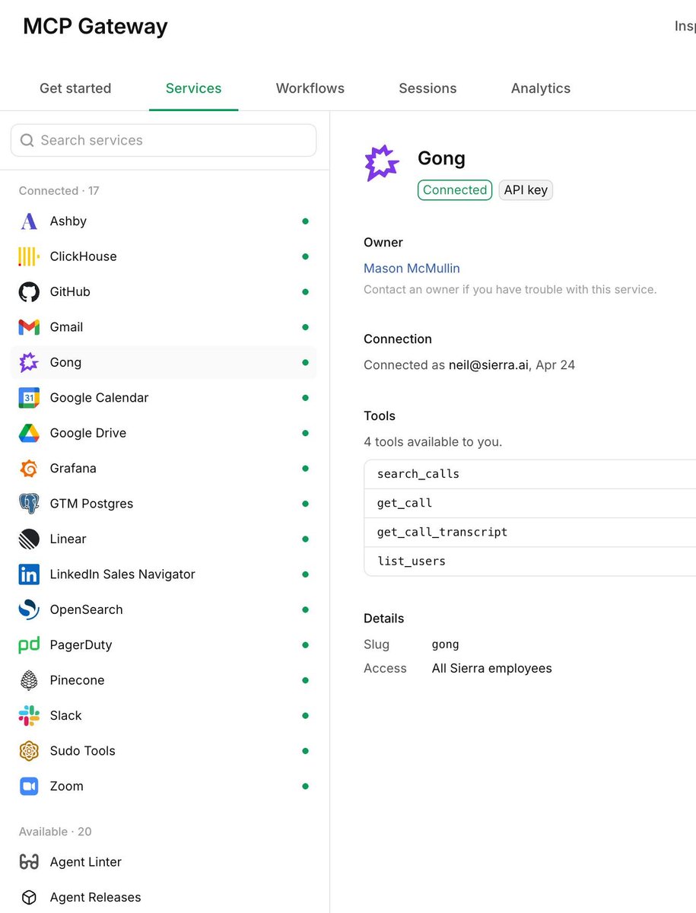The height and width of the screenshot is (913, 696).
Task: Go to the Sessions tab
Action: [427, 88]
